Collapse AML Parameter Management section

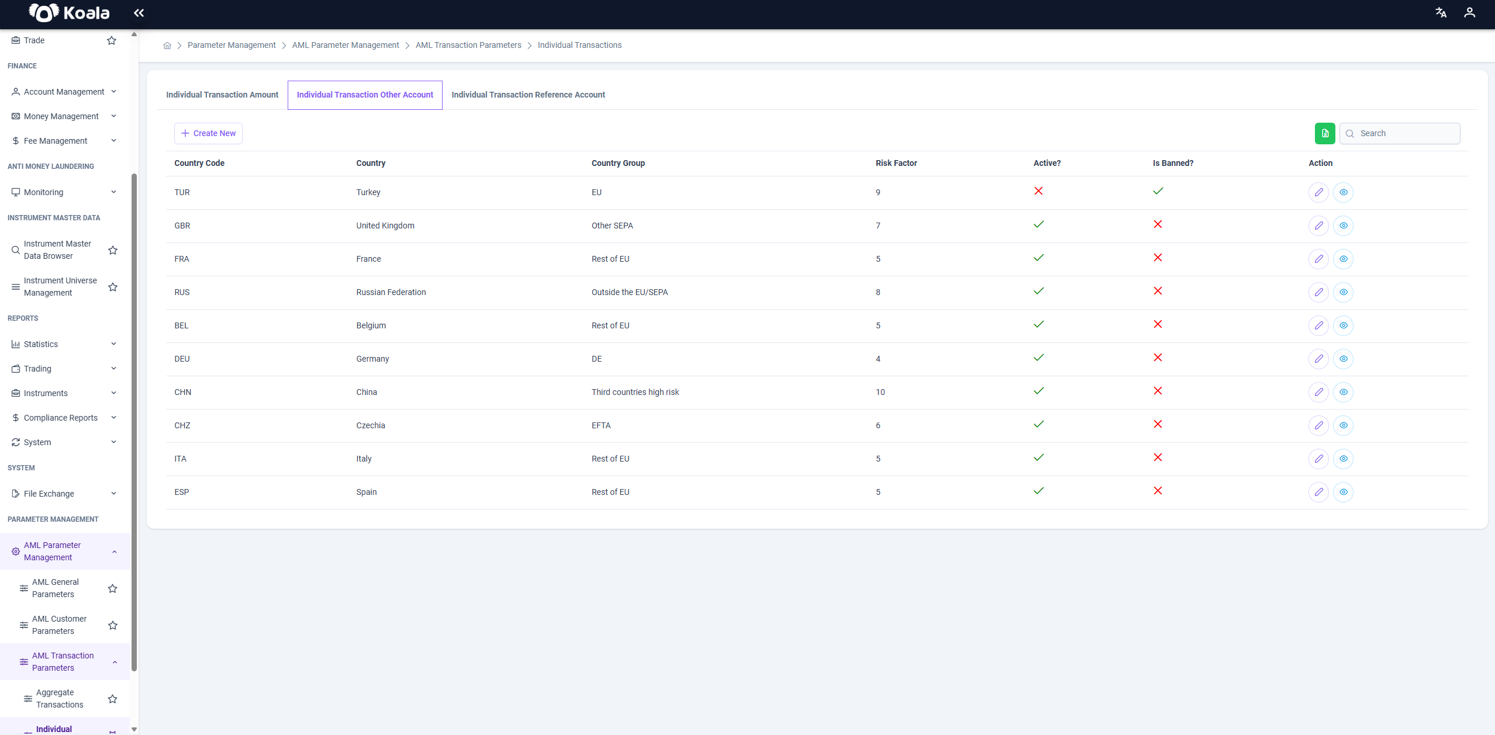click(64, 551)
